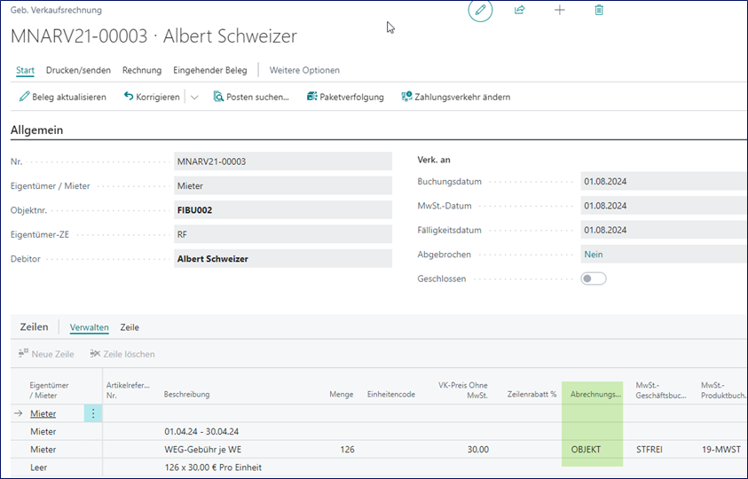This screenshot has width=748, height=479.
Task: Expand Weitere Optionen menu
Action: pyautogui.click(x=304, y=70)
